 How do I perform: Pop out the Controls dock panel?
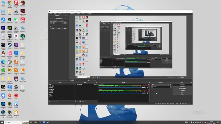pos(191,83)
